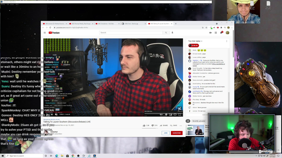Open Chrome three-dot menu
The image size is (282, 158).
pos(232,28)
